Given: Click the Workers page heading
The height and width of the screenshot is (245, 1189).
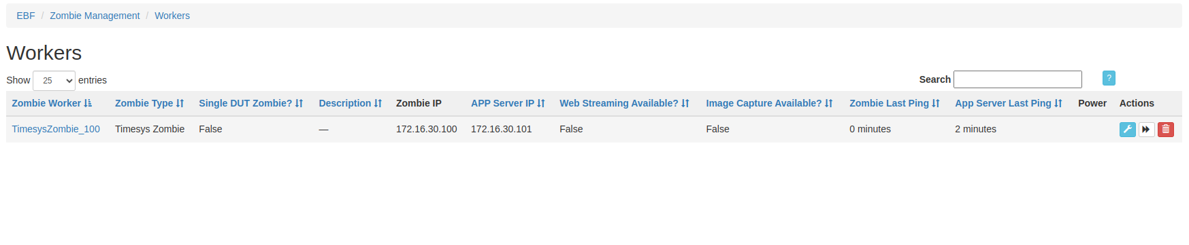Looking at the screenshot, I should [44, 53].
